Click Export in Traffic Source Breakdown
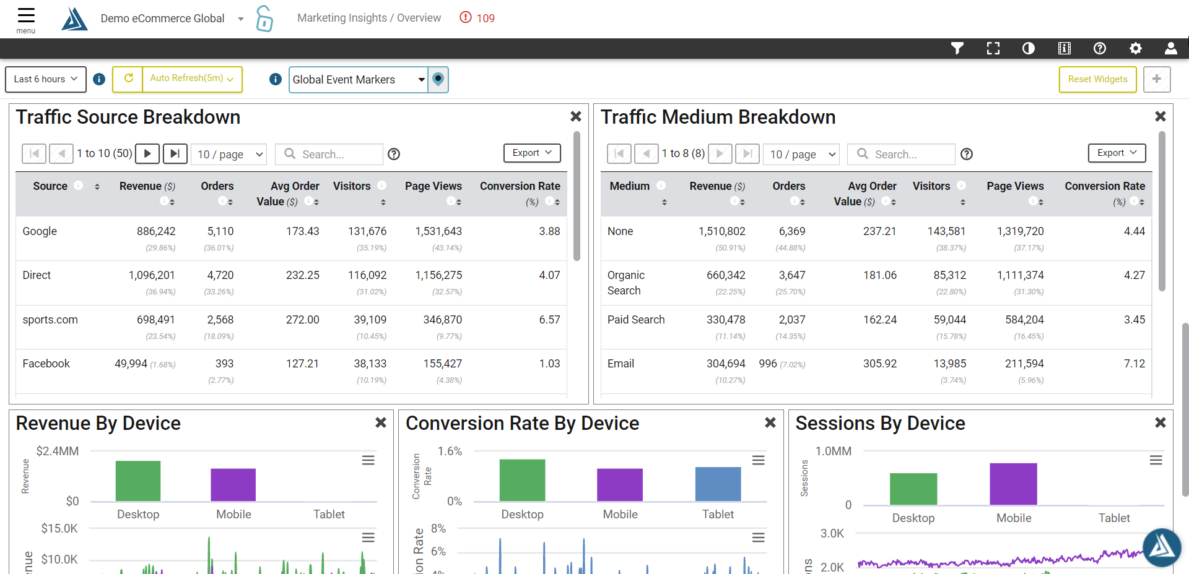 tap(532, 153)
